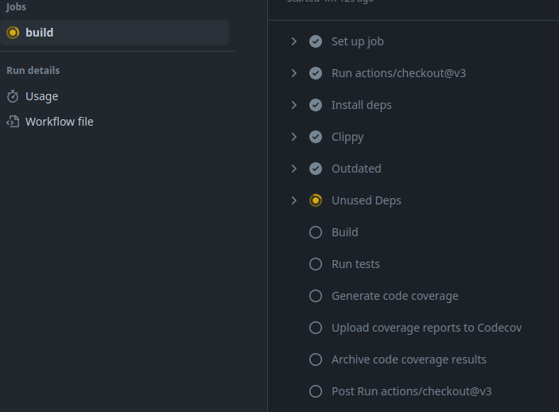559x412 pixels.
Task: Open the Workflow file link
Action: (x=59, y=122)
